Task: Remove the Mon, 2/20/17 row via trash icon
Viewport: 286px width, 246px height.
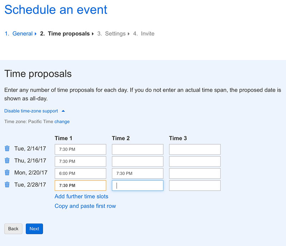Action: pyautogui.click(x=7, y=172)
